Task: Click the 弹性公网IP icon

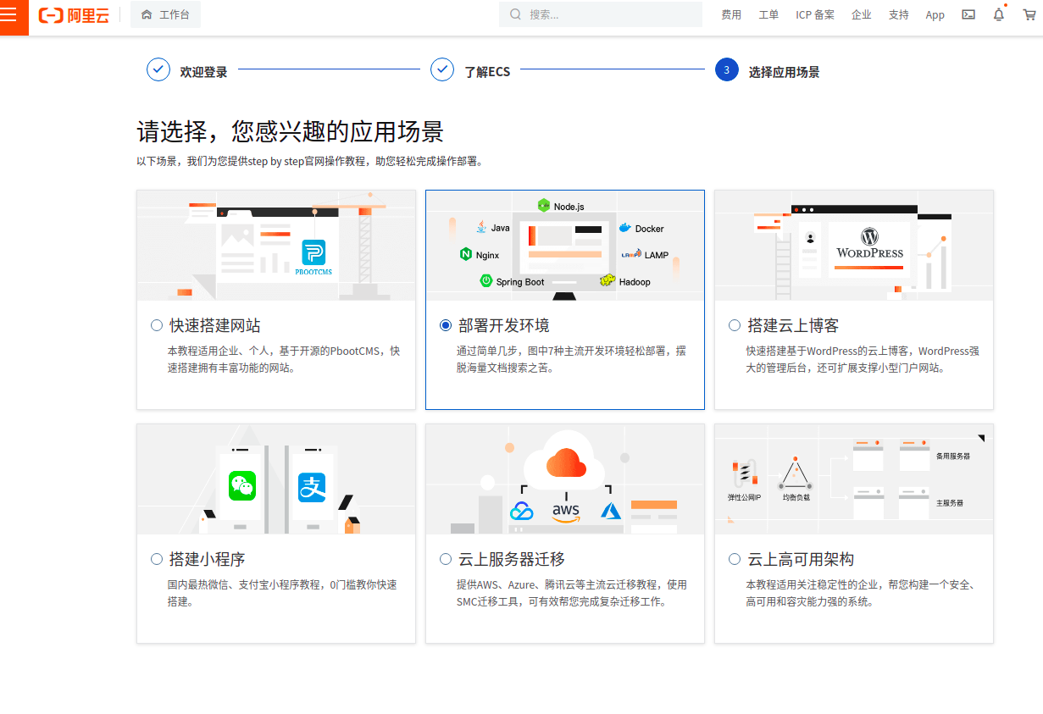Action: tap(744, 473)
